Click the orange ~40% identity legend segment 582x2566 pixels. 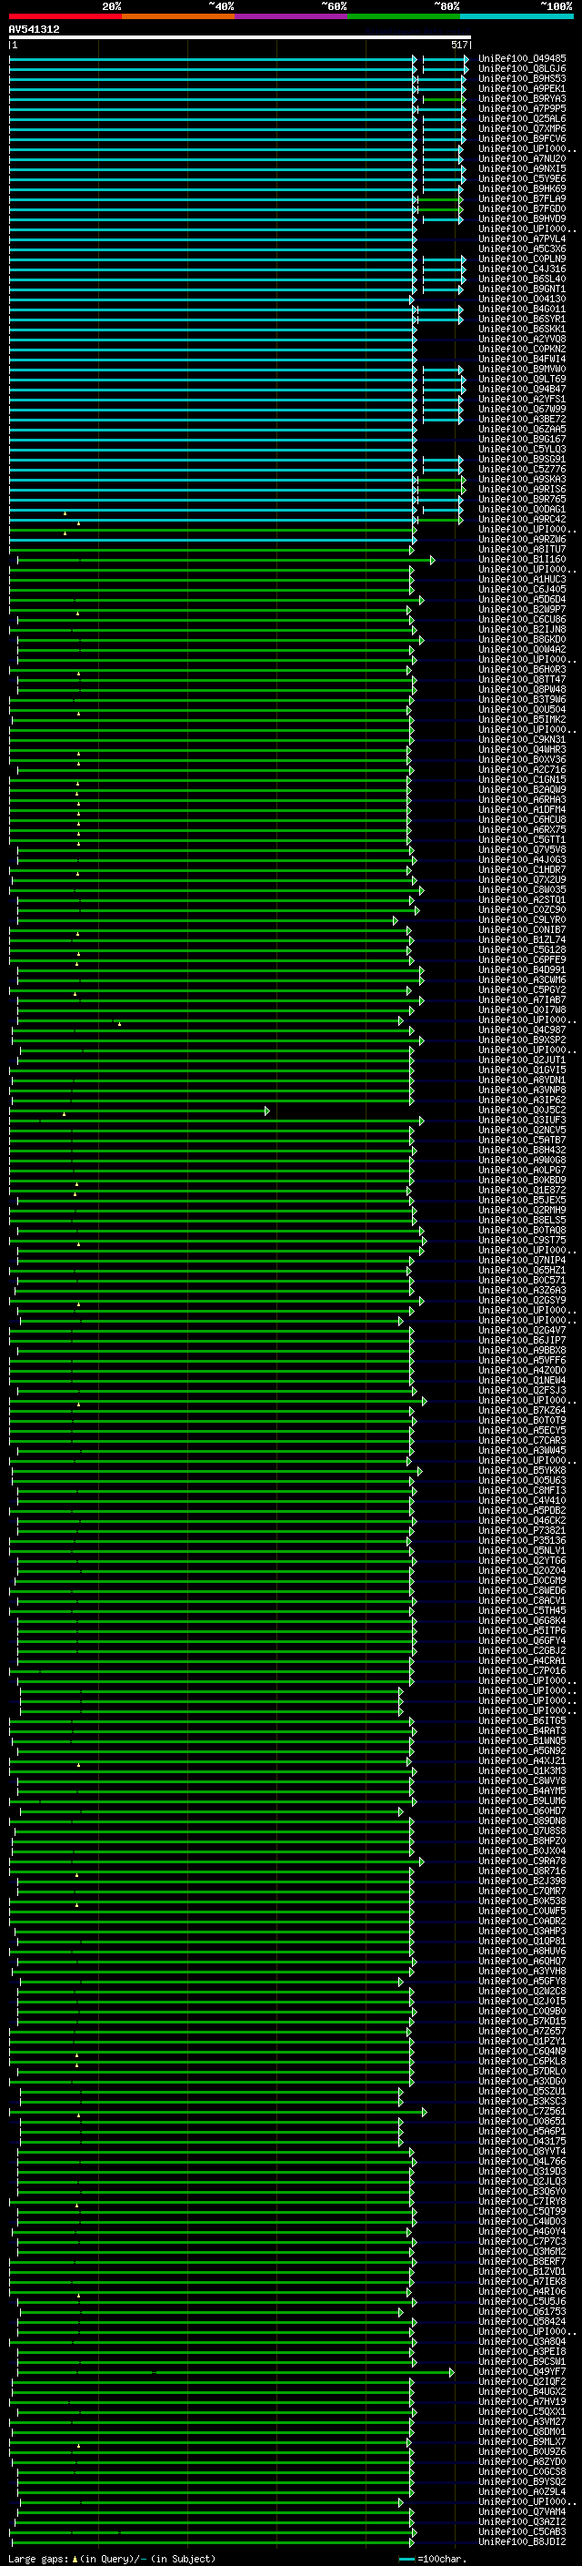(x=178, y=16)
